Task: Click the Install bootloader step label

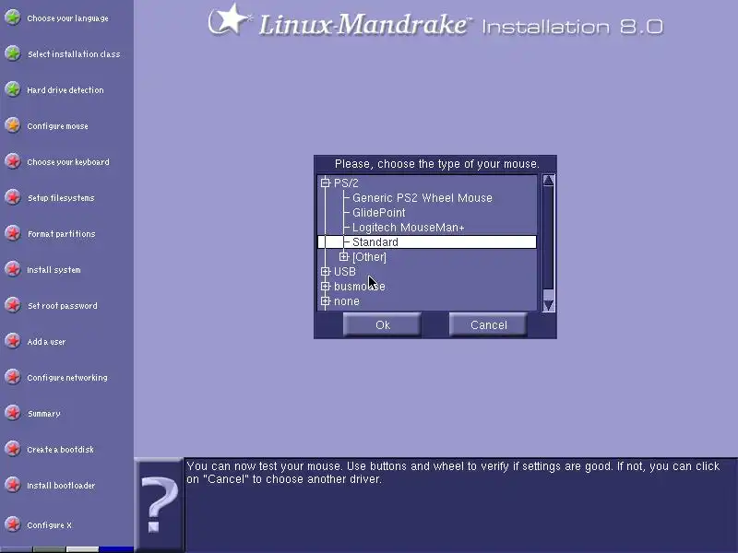Action: pos(61,486)
